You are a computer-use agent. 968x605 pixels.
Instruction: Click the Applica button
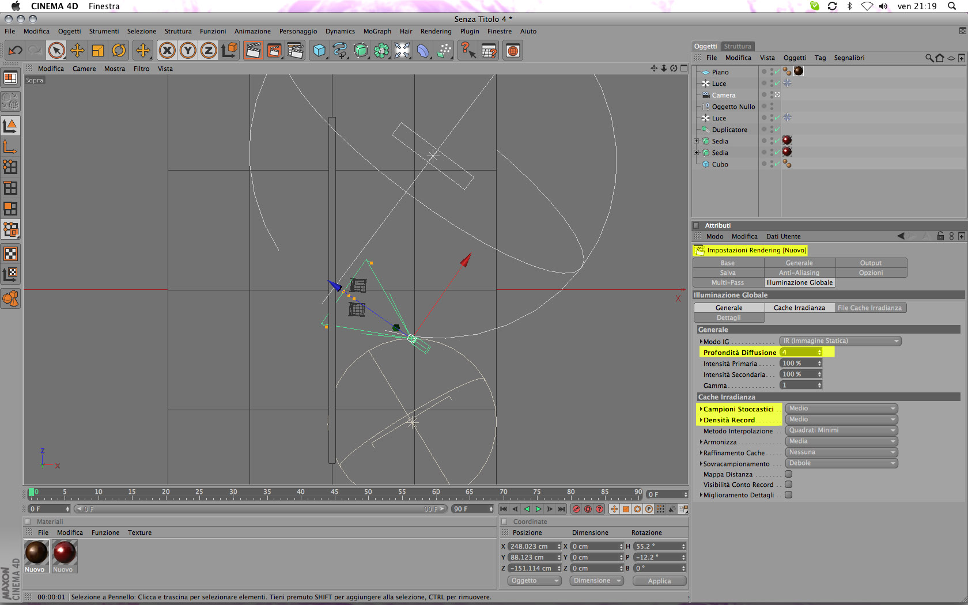(x=659, y=581)
